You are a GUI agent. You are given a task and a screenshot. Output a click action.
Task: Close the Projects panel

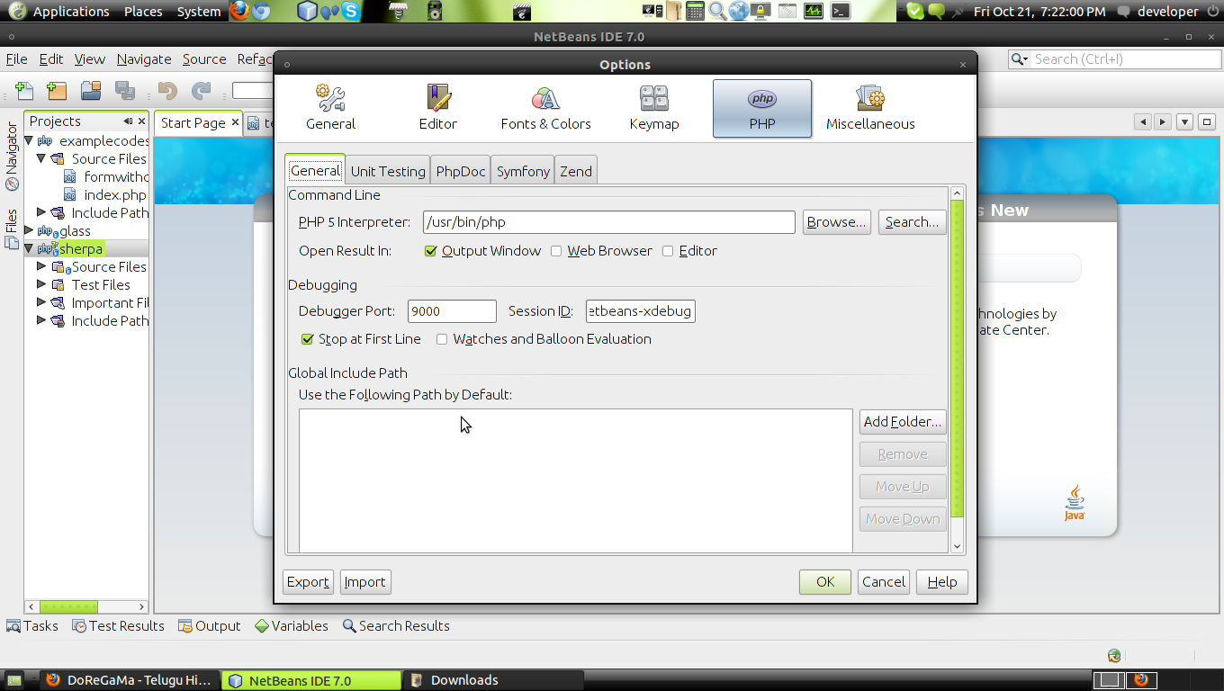(x=141, y=121)
